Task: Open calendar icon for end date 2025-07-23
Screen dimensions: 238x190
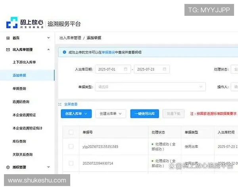Action: (x=164, y=69)
